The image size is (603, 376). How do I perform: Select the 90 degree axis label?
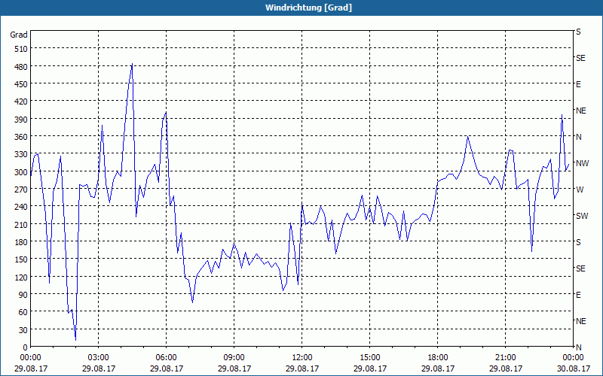[x=23, y=294]
